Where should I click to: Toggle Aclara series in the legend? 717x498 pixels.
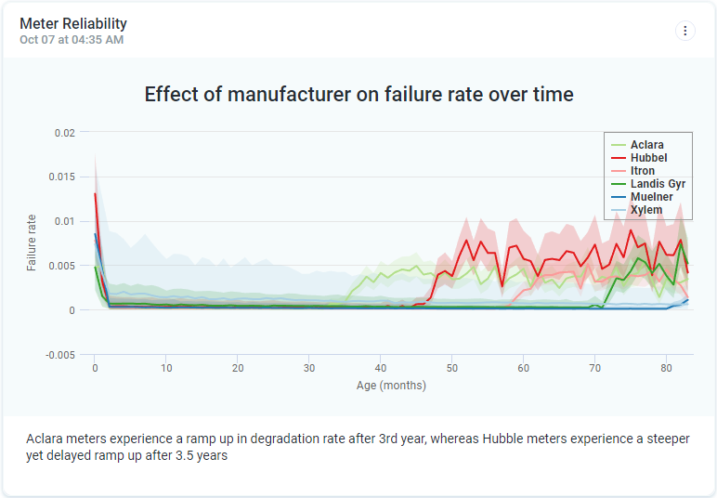click(x=646, y=145)
